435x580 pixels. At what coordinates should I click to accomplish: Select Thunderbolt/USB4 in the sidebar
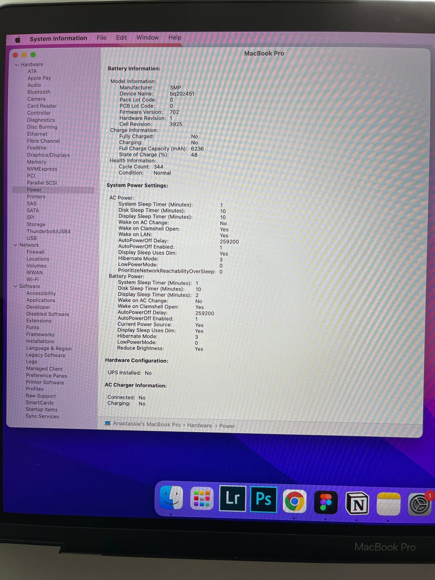coord(48,231)
